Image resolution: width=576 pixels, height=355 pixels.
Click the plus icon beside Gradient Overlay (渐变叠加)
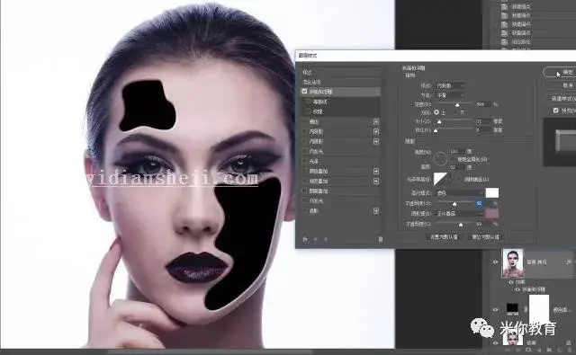[376, 181]
